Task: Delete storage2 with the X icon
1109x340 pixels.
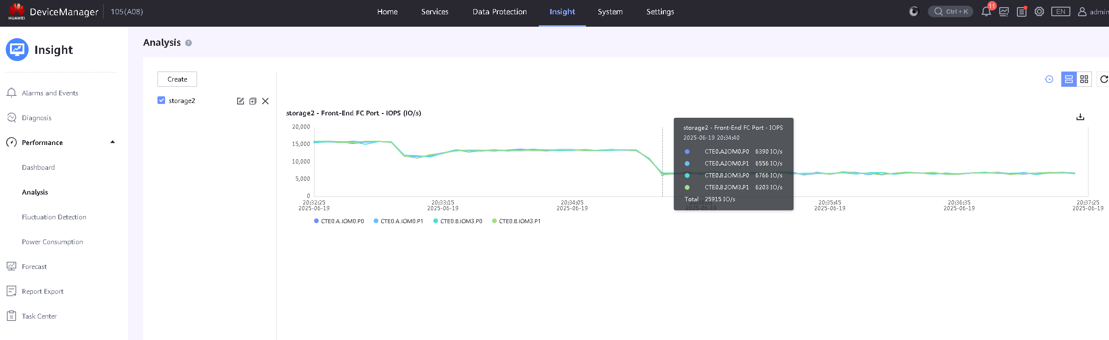Action: click(265, 101)
